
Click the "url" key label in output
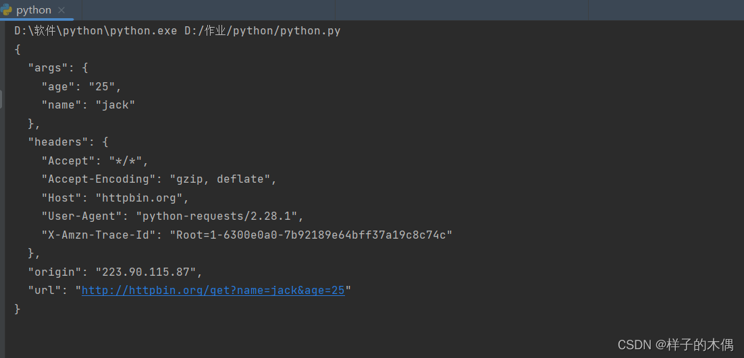pos(42,291)
